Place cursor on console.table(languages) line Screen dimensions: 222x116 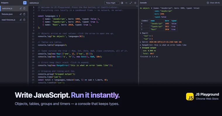click(52, 45)
